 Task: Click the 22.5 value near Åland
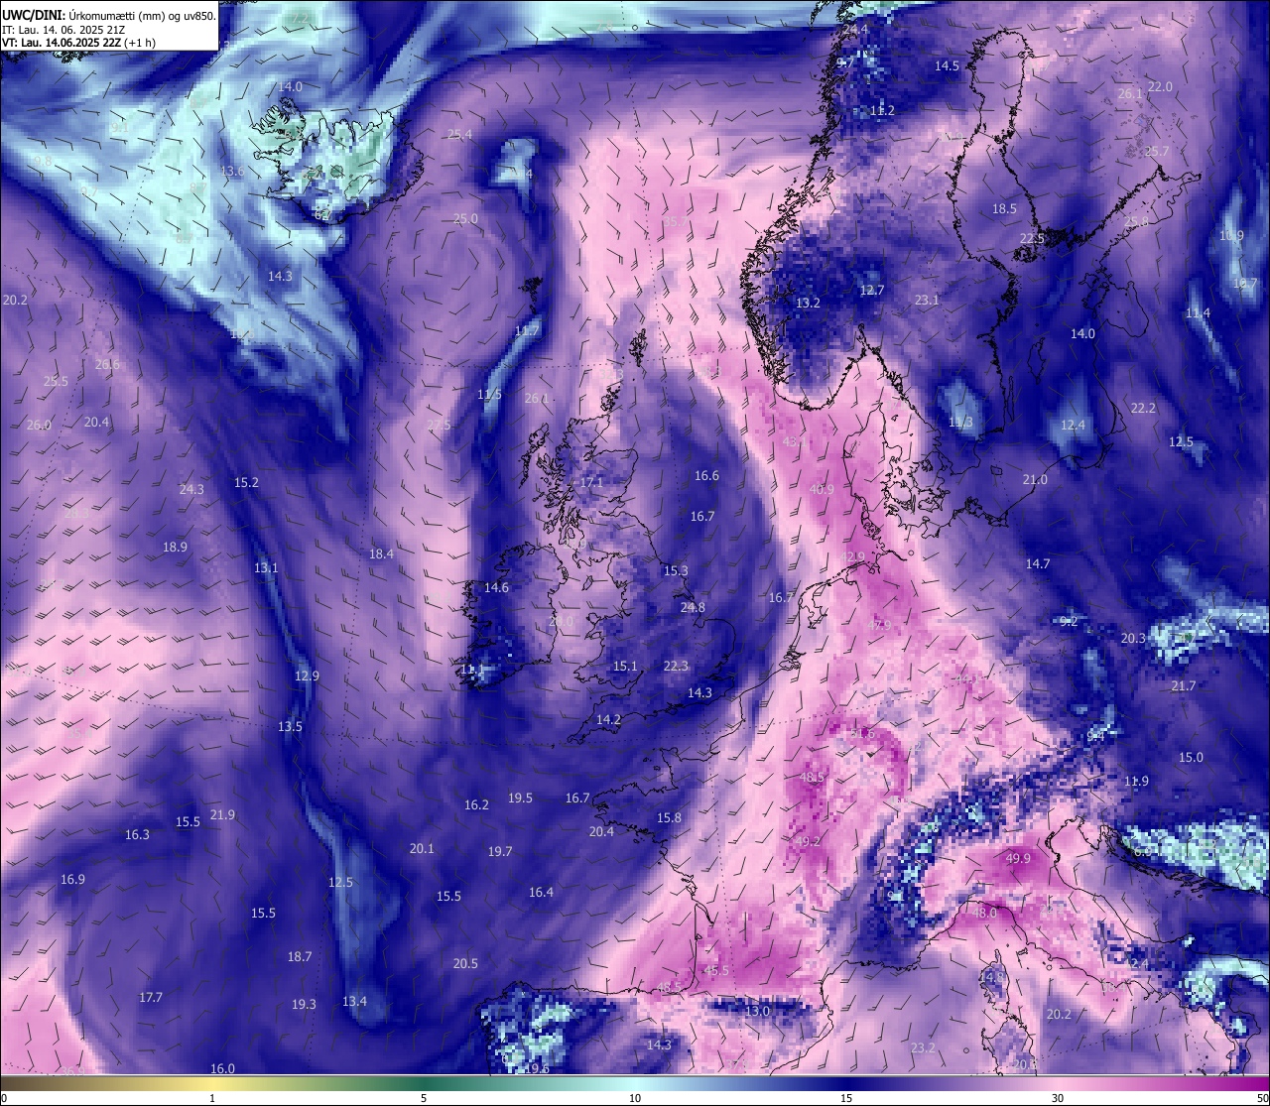coord(1033,239)
